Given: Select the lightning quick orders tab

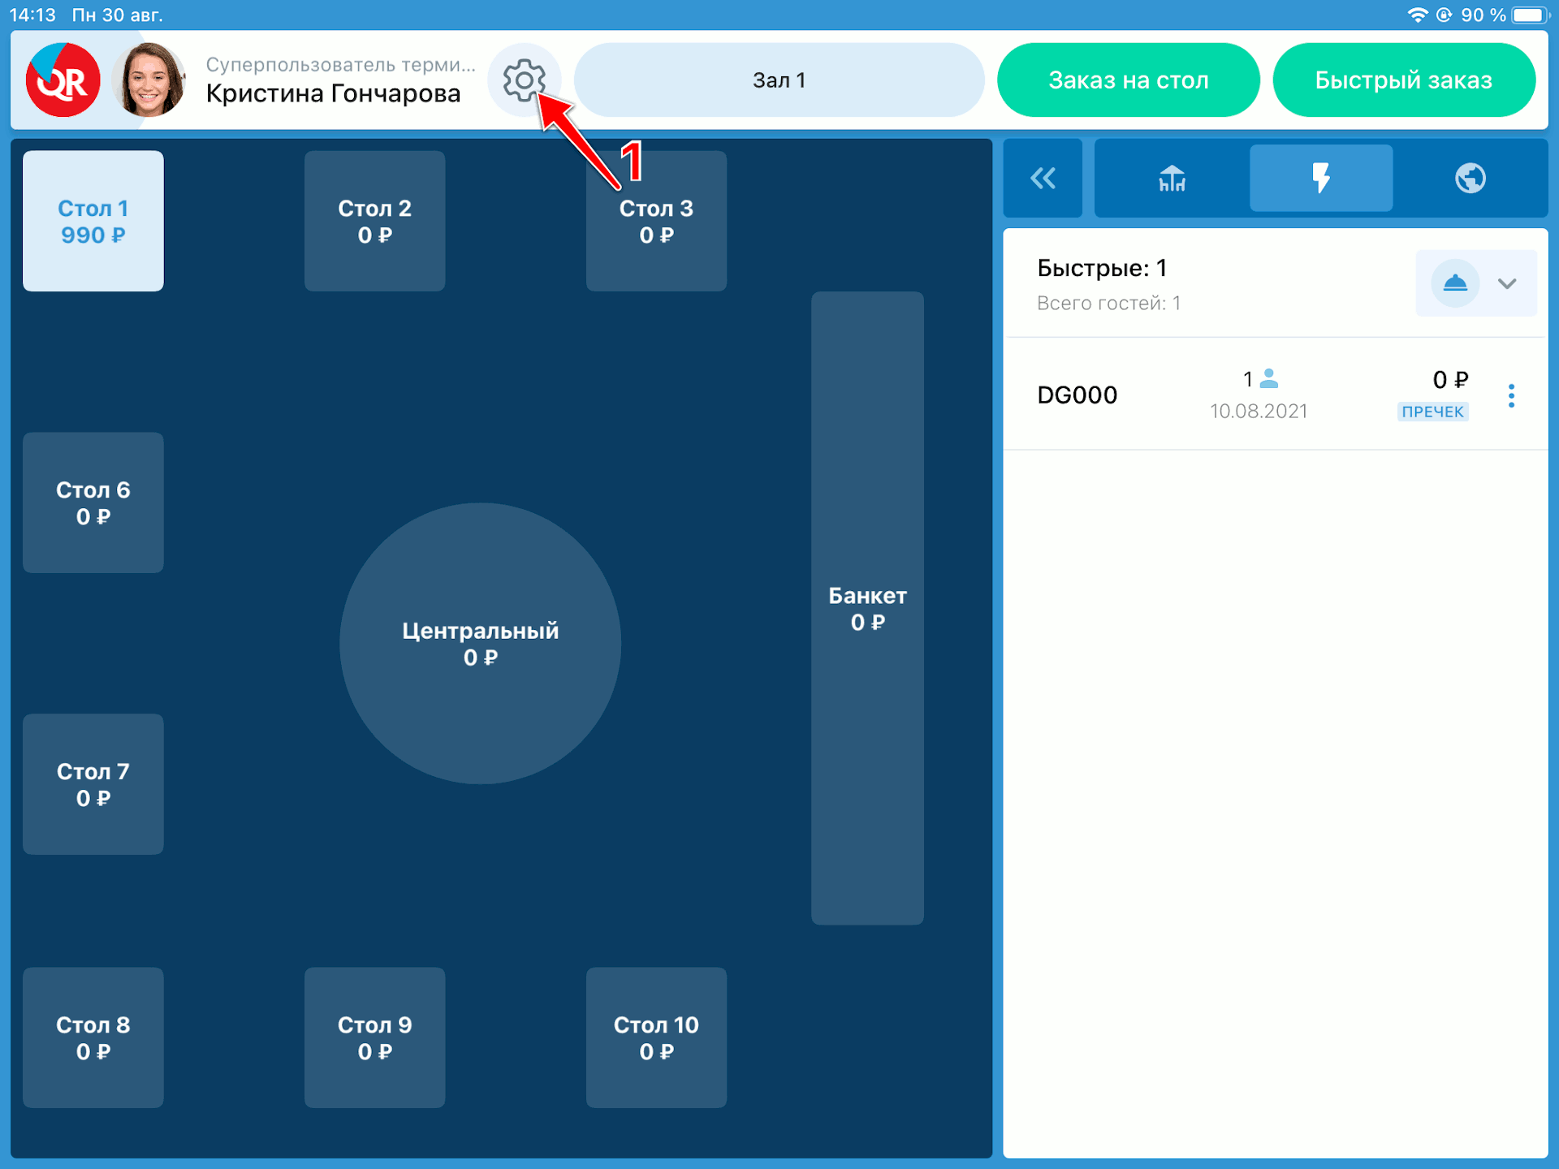Looking at the screenshot, I should [x=1321, y=178].
